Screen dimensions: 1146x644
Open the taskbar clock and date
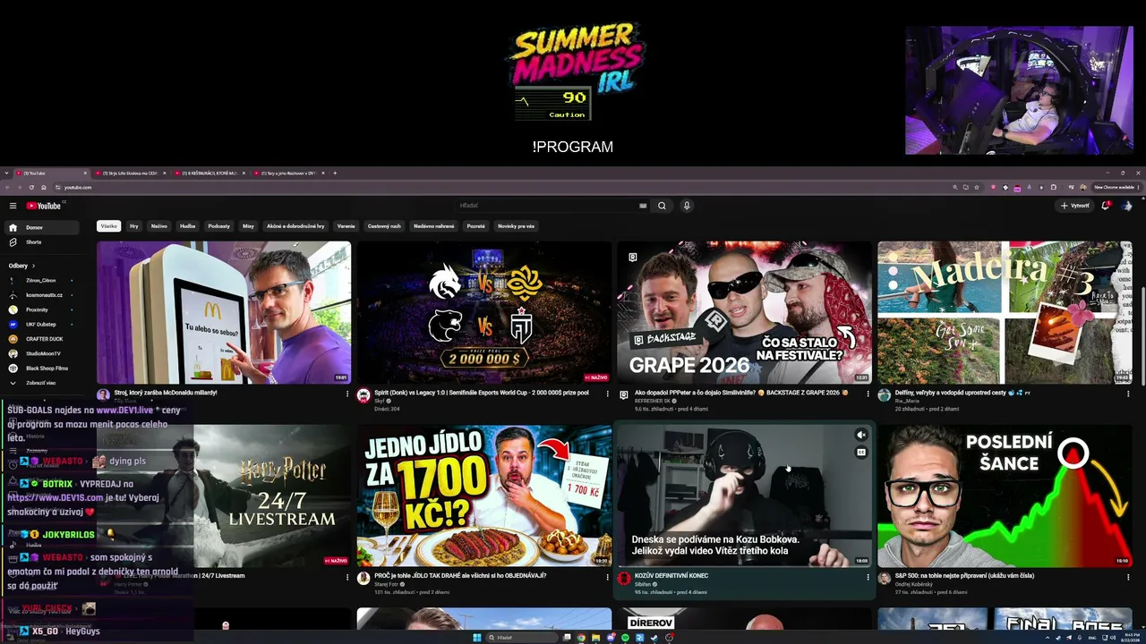coord(1130,638)
